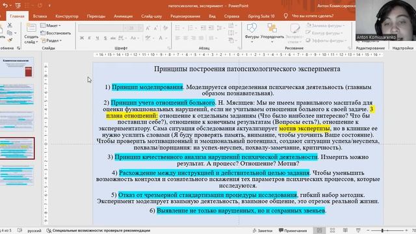Viewport: 416px width, 234px height.
Task: Click the Заметки notes button
Action: [x=263, y=231]
